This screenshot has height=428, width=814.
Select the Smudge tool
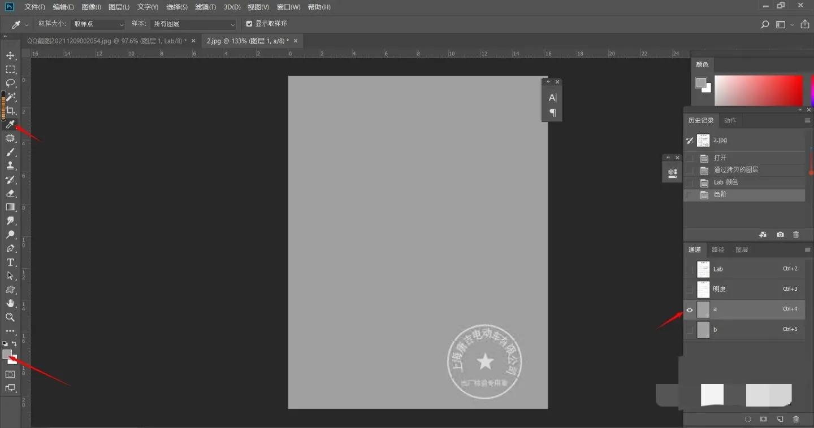10,221
